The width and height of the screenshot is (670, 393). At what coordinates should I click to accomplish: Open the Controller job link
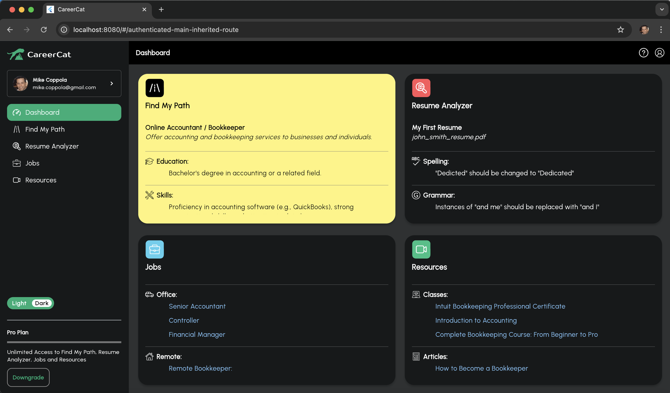click(x=184, y=320)
